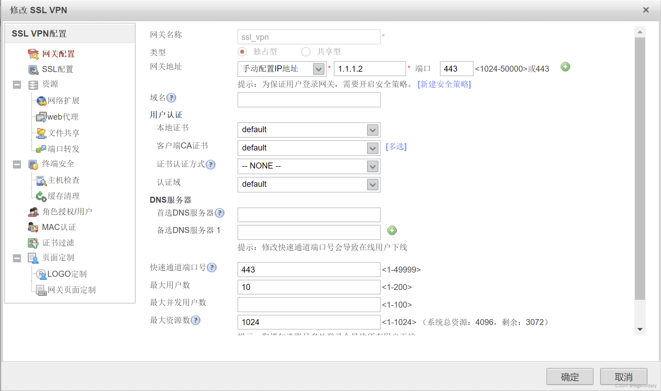
Task: Open SSL配置 in sidebar
Action: point(57,69)
